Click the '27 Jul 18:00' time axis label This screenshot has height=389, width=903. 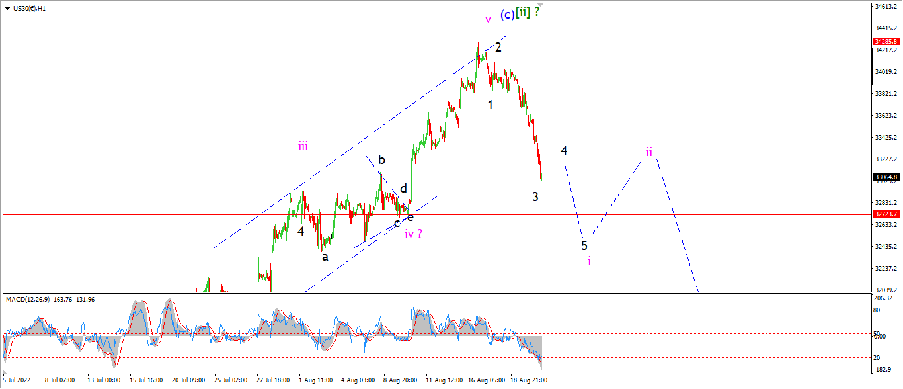pos(273,380)
